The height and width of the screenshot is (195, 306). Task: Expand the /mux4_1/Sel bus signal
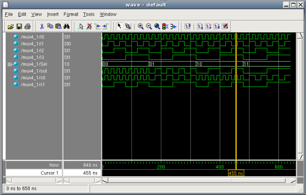click(9, 64)
